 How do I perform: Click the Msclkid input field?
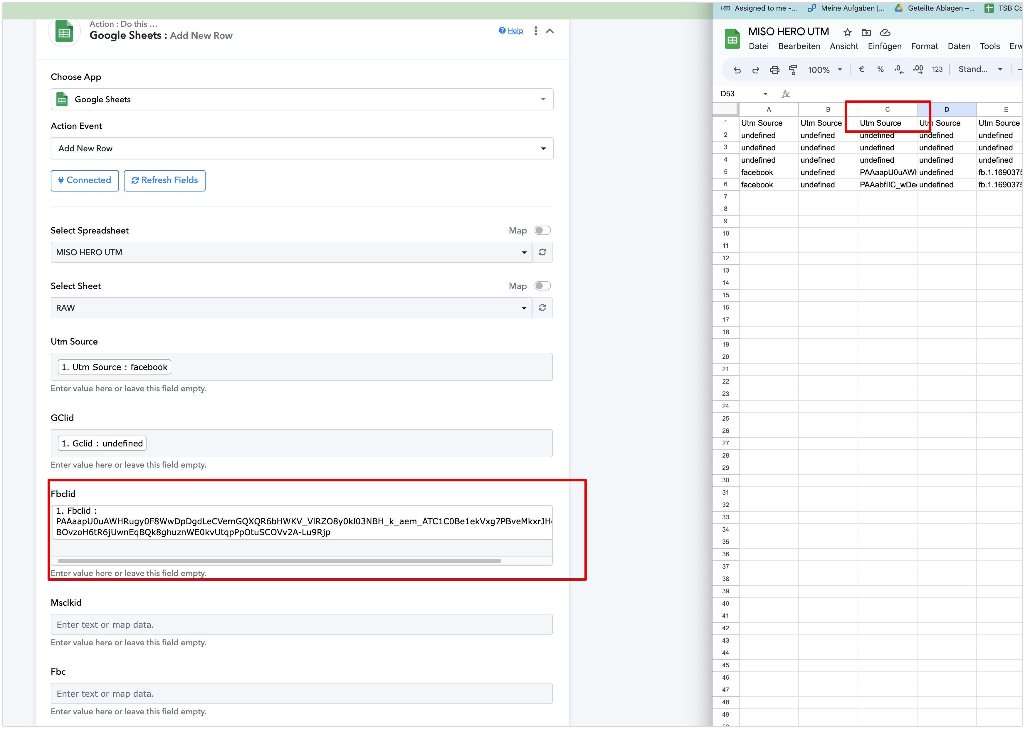coord(302,624)
